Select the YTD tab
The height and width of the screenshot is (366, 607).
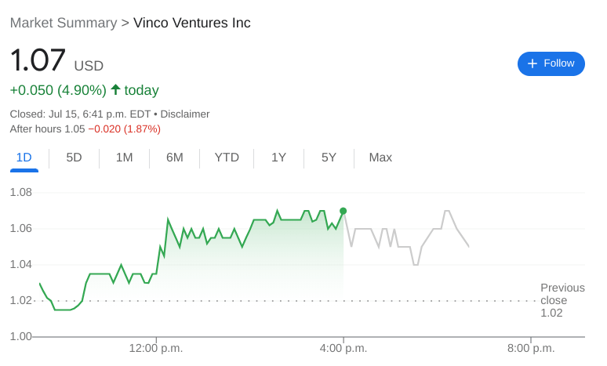227,158
